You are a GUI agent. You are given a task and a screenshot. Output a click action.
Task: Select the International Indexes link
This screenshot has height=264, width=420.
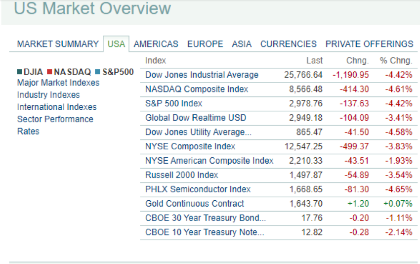click(x=57, y=107)
